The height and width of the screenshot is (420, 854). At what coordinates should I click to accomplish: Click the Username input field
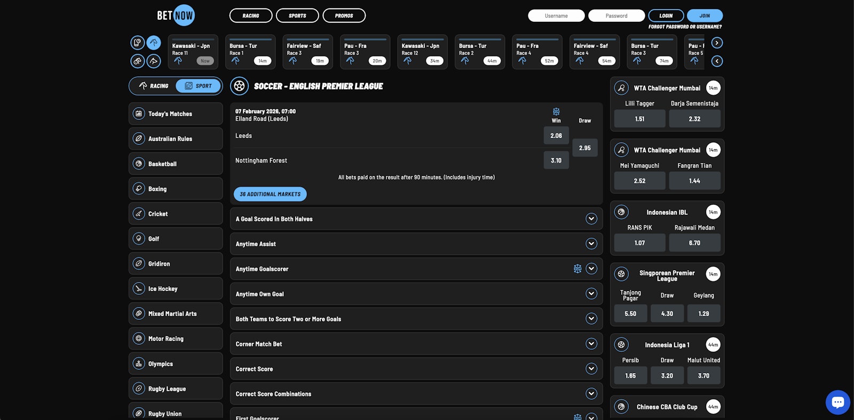556,16
